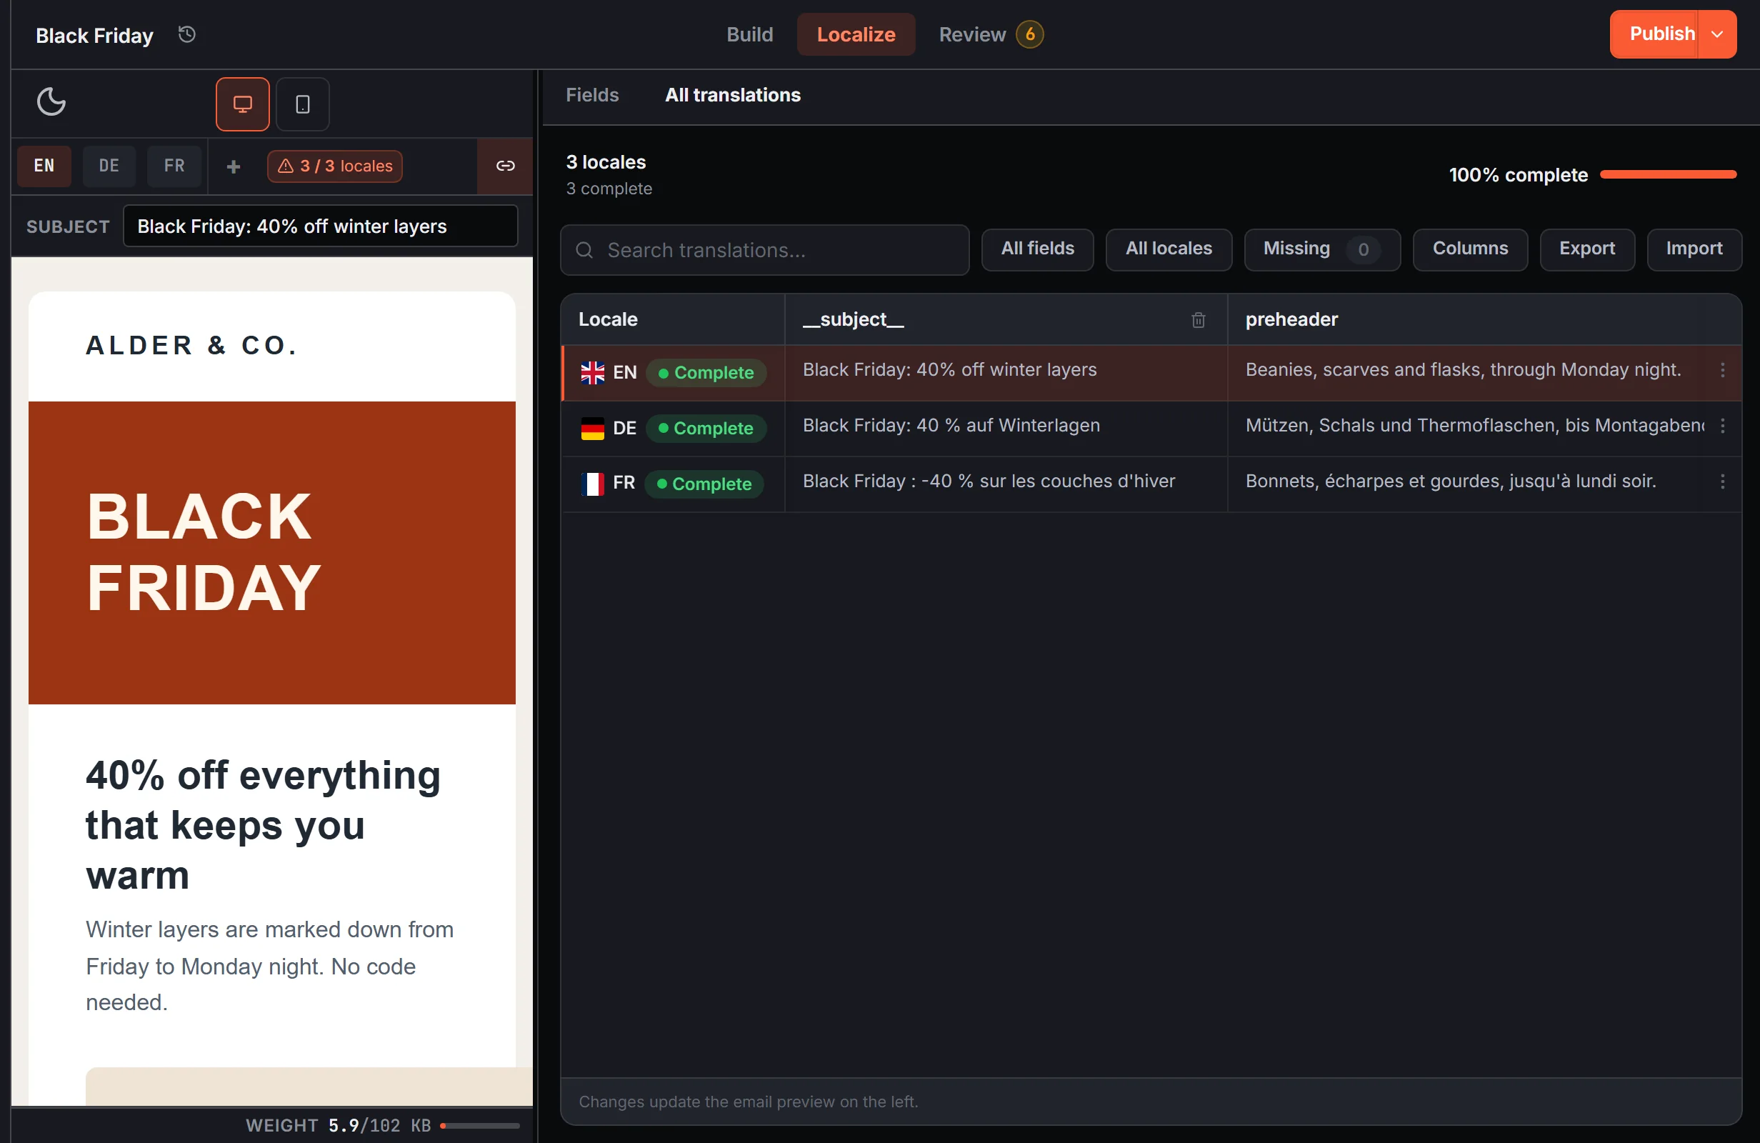This screenshot has width=1760, height=1143.
Task: Open more options for EN row
Action: (1722, 371)
